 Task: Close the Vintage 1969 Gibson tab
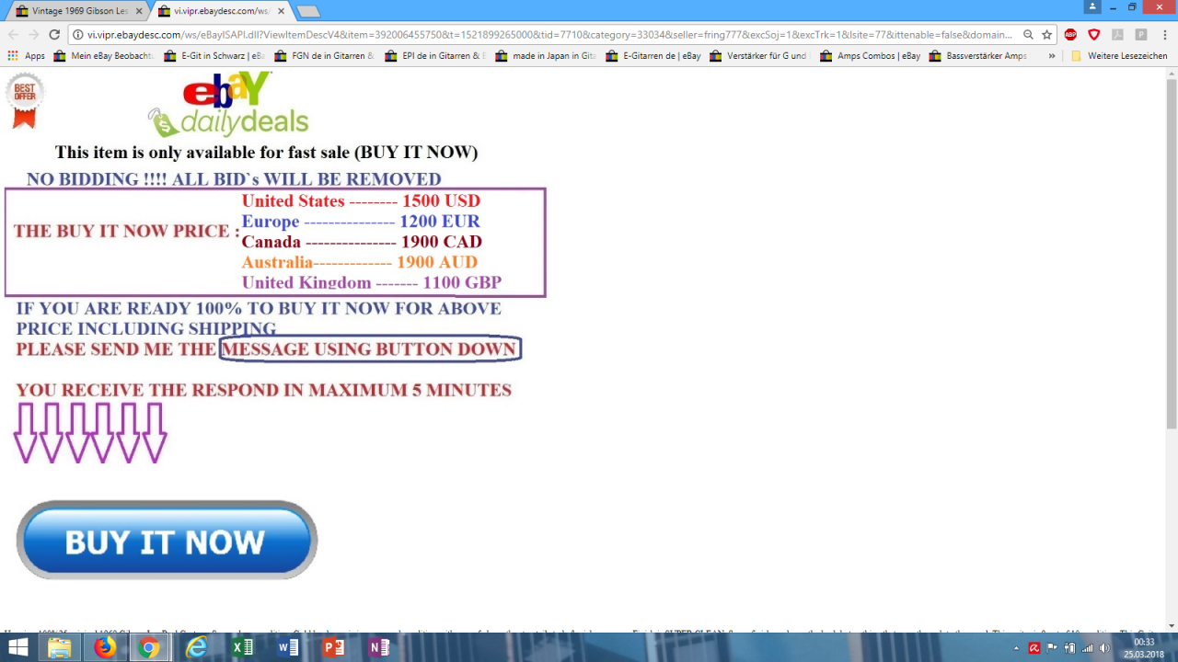139,11
